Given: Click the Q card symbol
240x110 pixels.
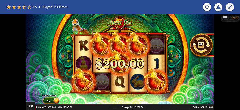Looking at the screenshot, I should [x=120, y=82].
